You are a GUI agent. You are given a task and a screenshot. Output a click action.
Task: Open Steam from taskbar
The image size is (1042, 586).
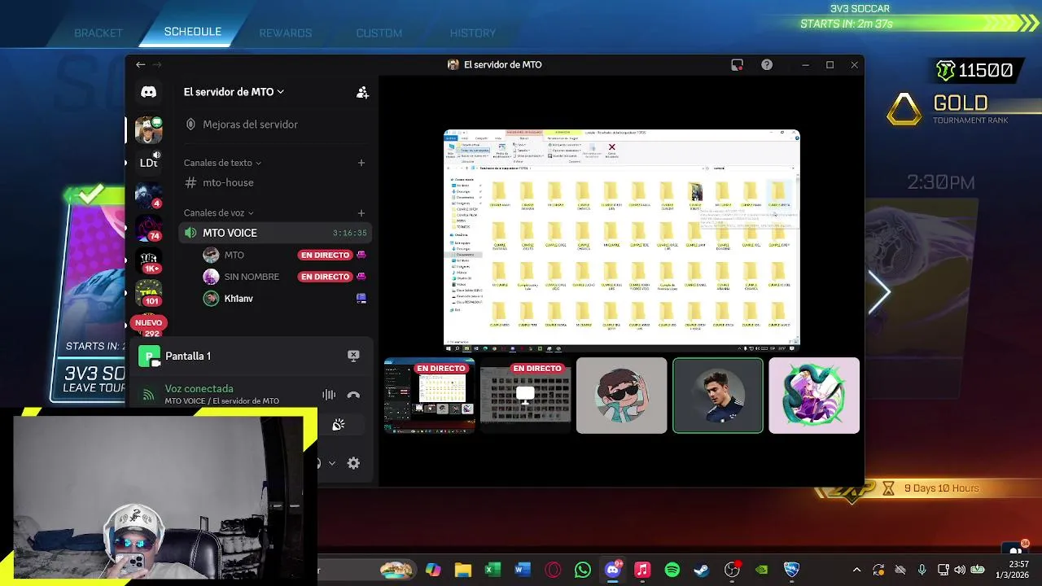click(702, 570)
